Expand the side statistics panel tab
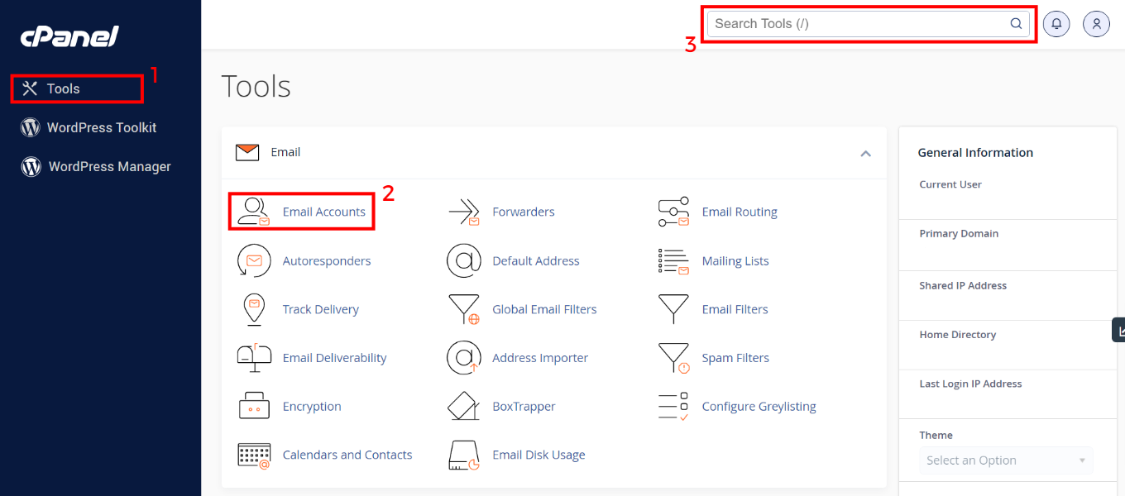Screen dimensions: 1125x496 (1119, 331)
